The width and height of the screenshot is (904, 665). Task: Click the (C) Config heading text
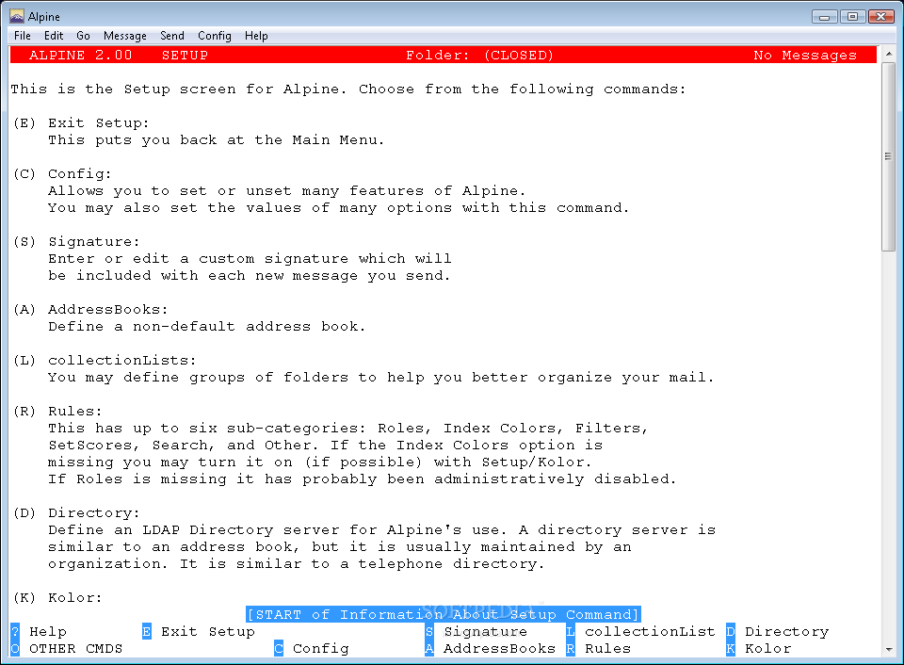tap(62, 173)
